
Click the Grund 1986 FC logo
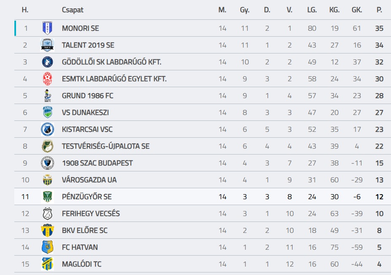(x=47, y=96)
